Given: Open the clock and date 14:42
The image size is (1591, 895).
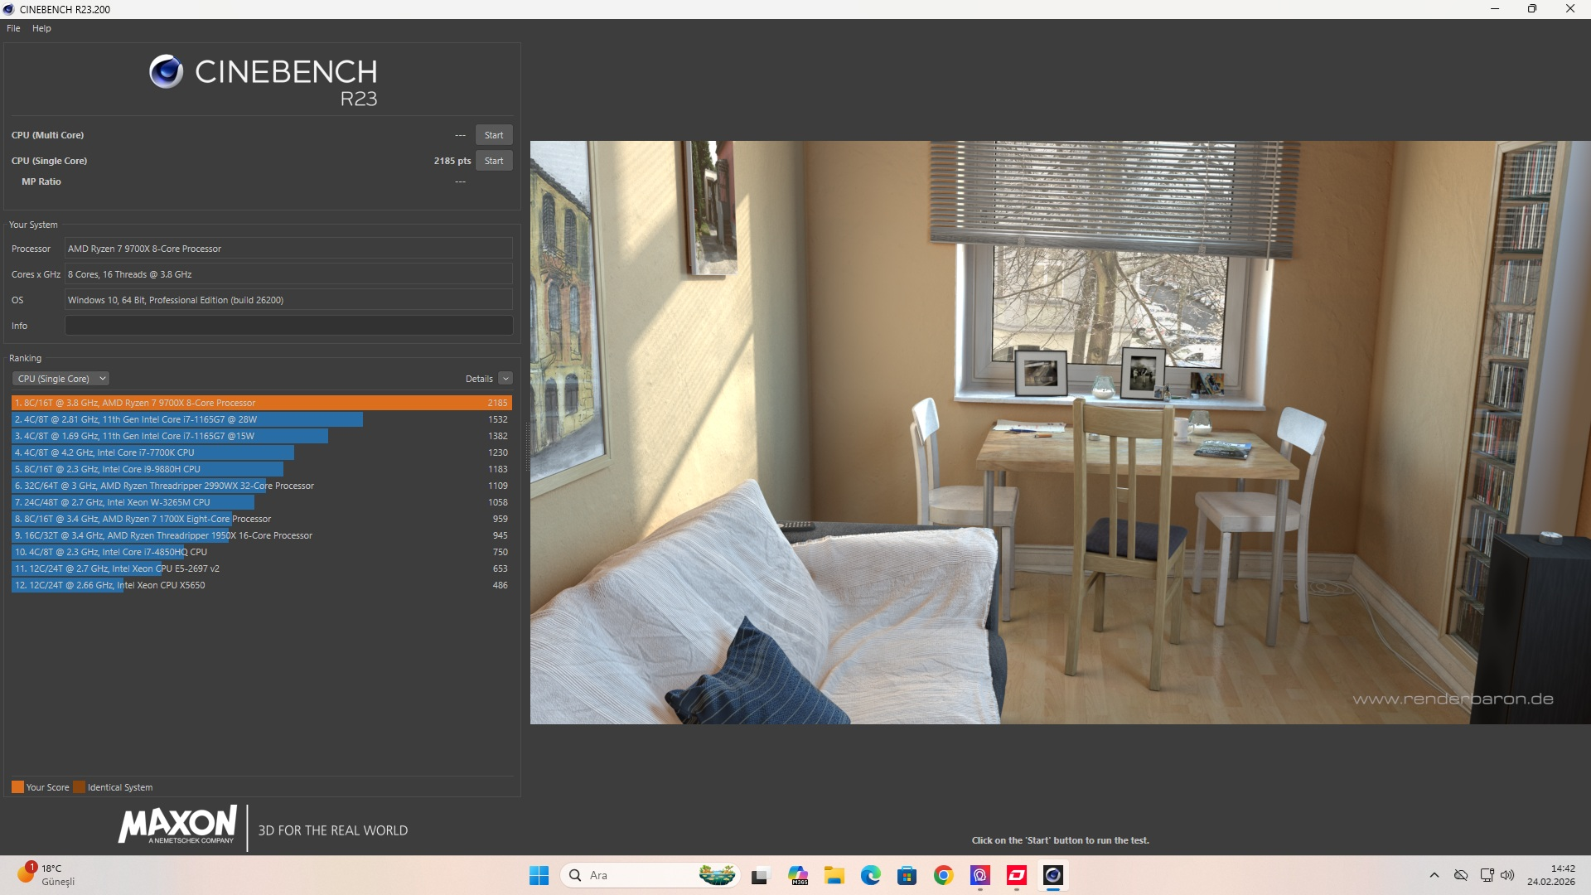Looking at the screenshot, I should 1551,875.
